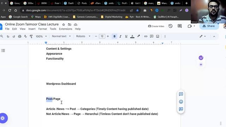Click the search menus magnifier icon
Viewport: 226px width, 127px height.
coord(2,36)
